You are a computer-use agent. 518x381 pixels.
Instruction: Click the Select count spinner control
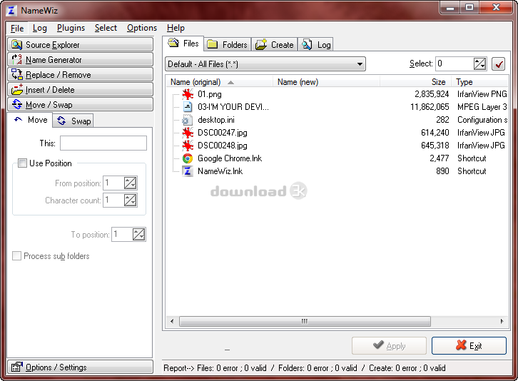[x=479, y=63]
